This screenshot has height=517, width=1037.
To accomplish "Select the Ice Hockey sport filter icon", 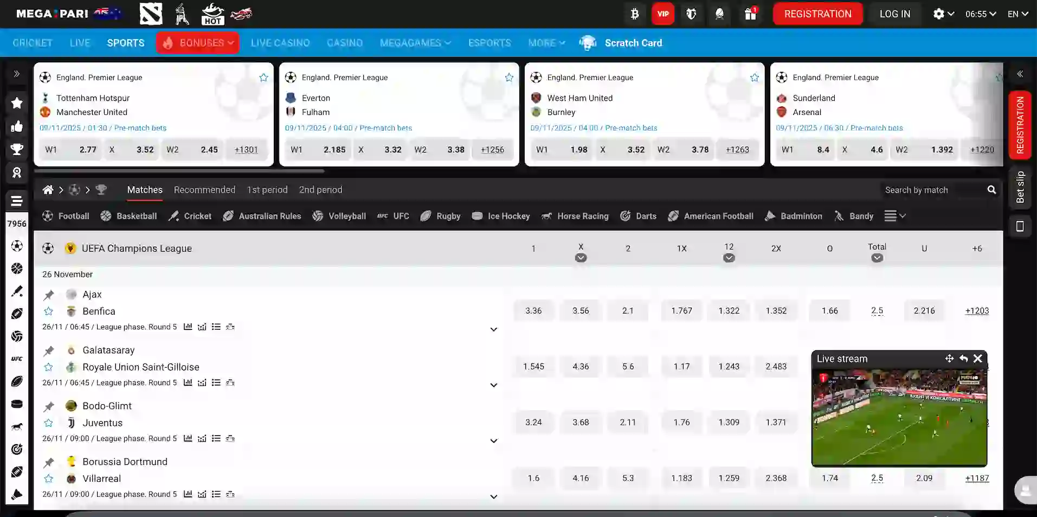I will tap(477, 216).
